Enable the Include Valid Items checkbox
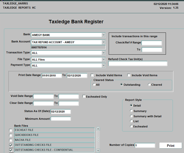Image resolution: width=184 pixels, height=153 pixels. tap(92, 75)
